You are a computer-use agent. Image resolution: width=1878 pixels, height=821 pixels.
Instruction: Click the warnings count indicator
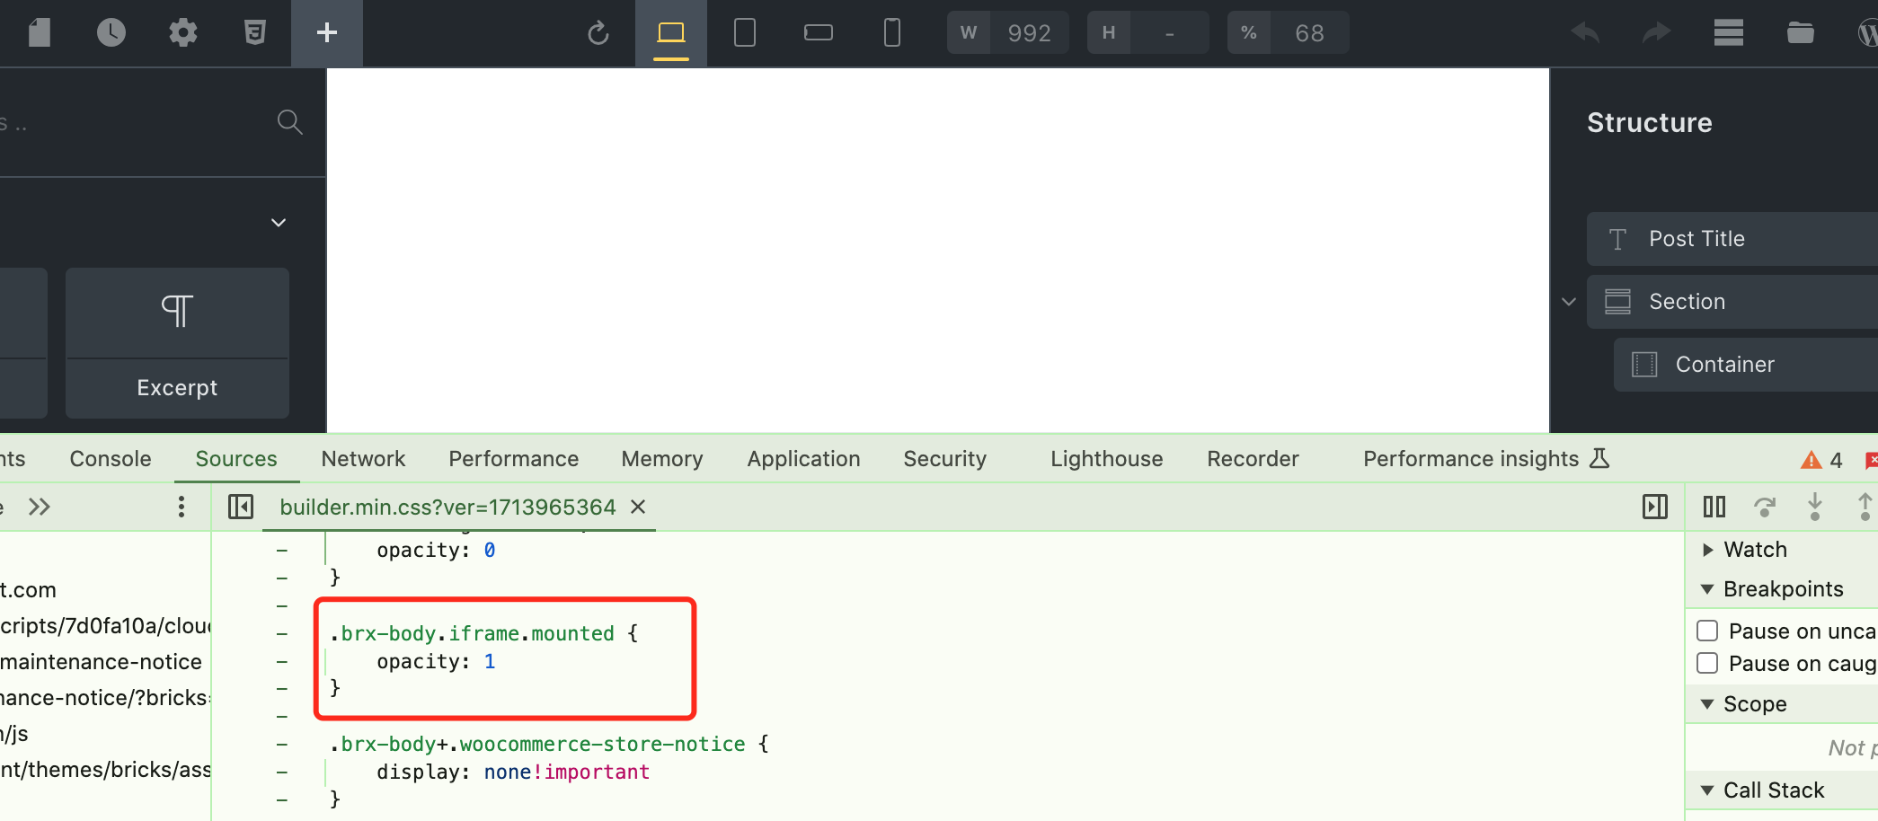click(1821, 460)
